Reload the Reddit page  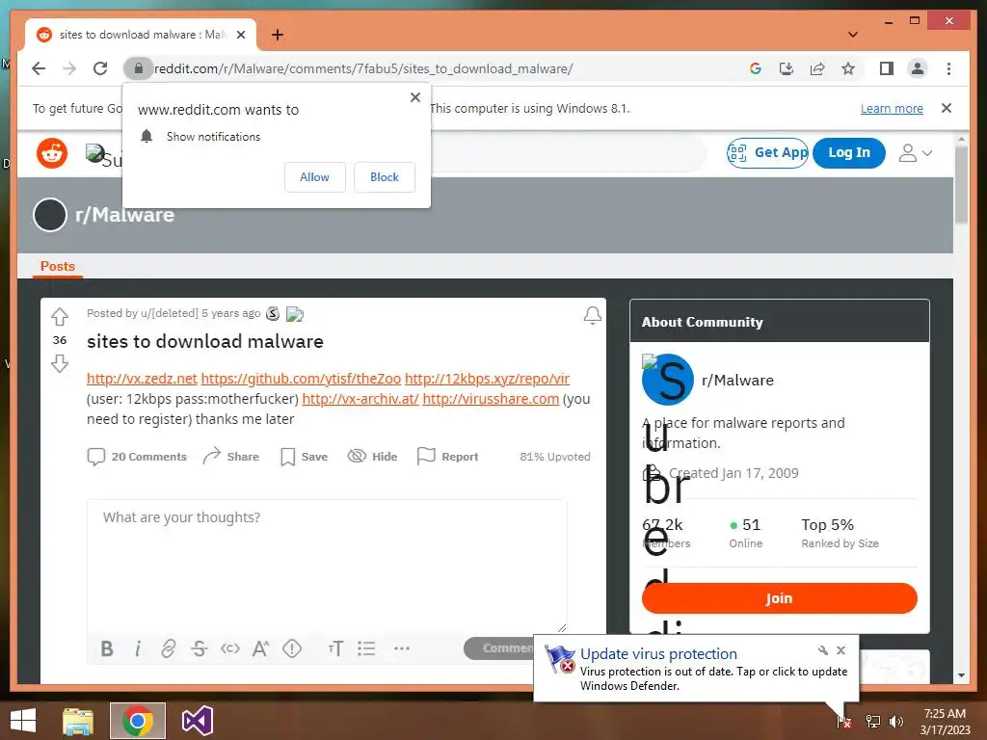[100, 68]
